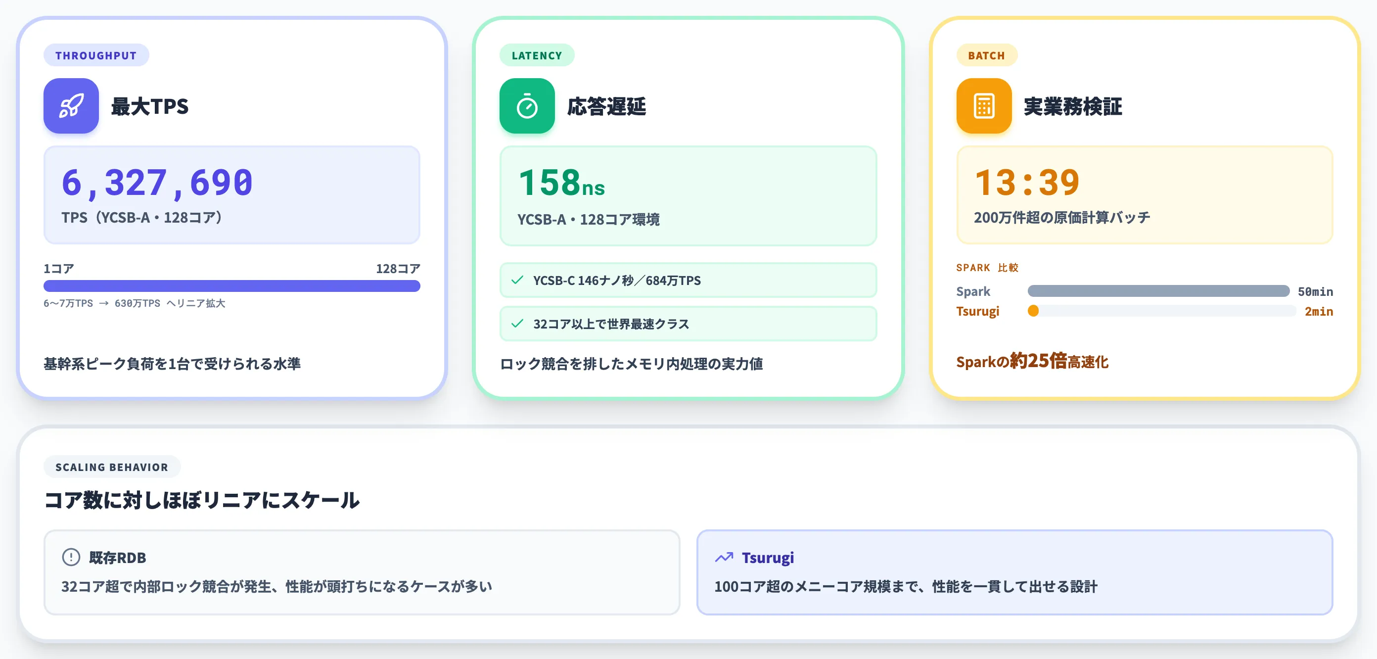Click the 32コア超で内部ロック競合が発生 description
Viewport: 1377px width, 659px height.
[x=276, y=587]
